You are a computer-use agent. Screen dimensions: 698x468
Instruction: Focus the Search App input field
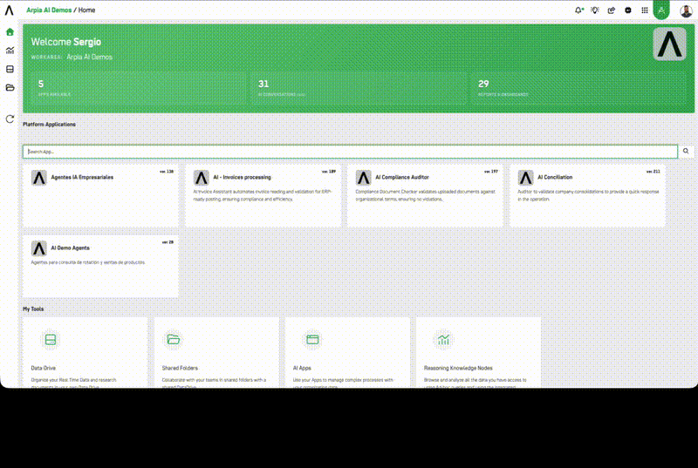[351, 152]
